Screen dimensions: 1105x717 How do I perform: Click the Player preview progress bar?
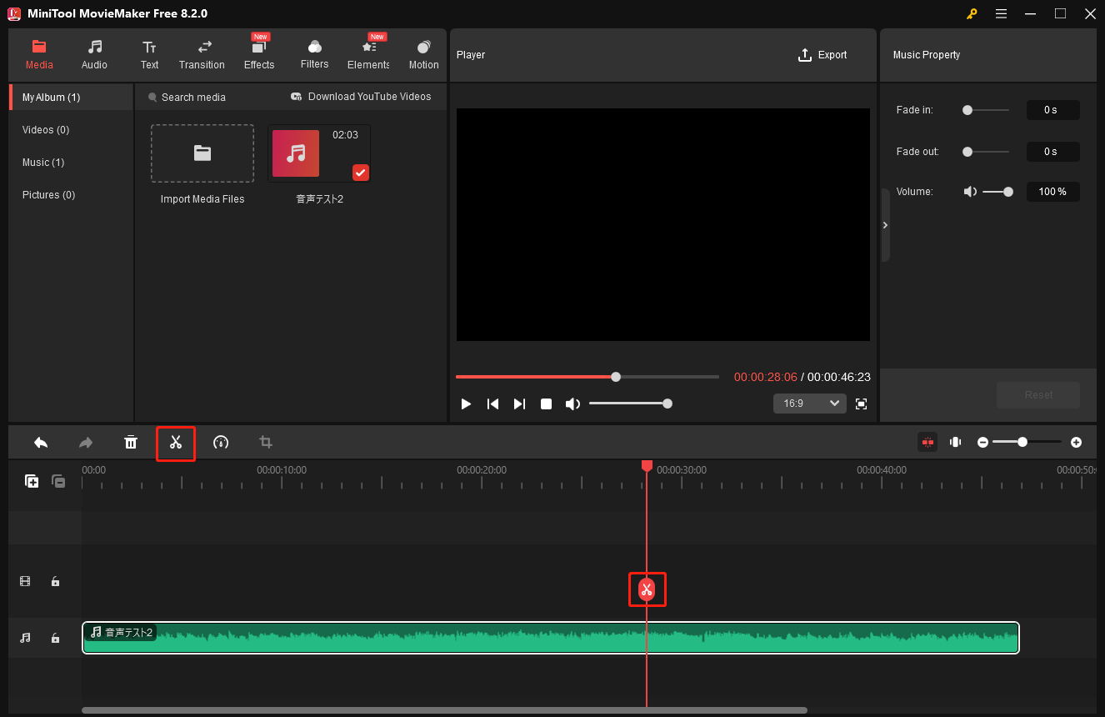point(587,377)
